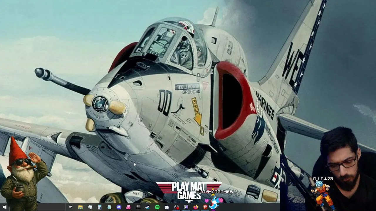Open Steam from the taskbar
The height and width of the screenshot is (211, 376).
pyautogui.click(x=147, y=207)
